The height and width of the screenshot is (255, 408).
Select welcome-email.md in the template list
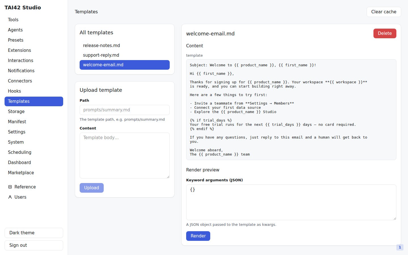point(125,65)
